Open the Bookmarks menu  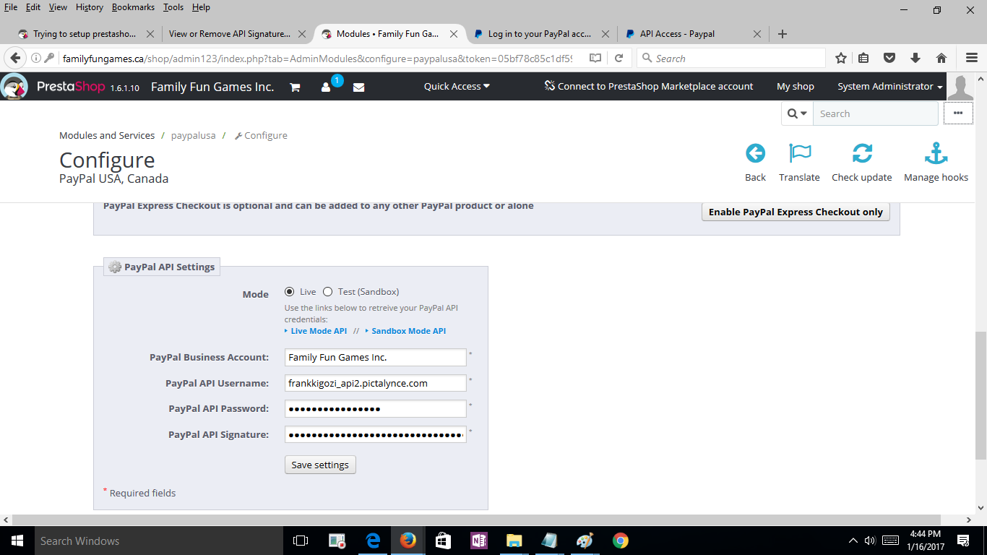pyautogui.click(x=133, y=7)
